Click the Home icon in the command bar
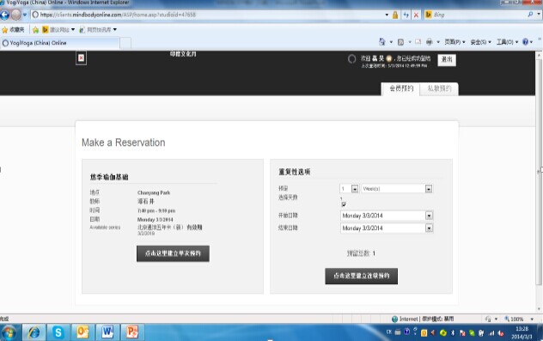This screenshot has width=543, height=341. pyautogui.click(x=382, y=42)
